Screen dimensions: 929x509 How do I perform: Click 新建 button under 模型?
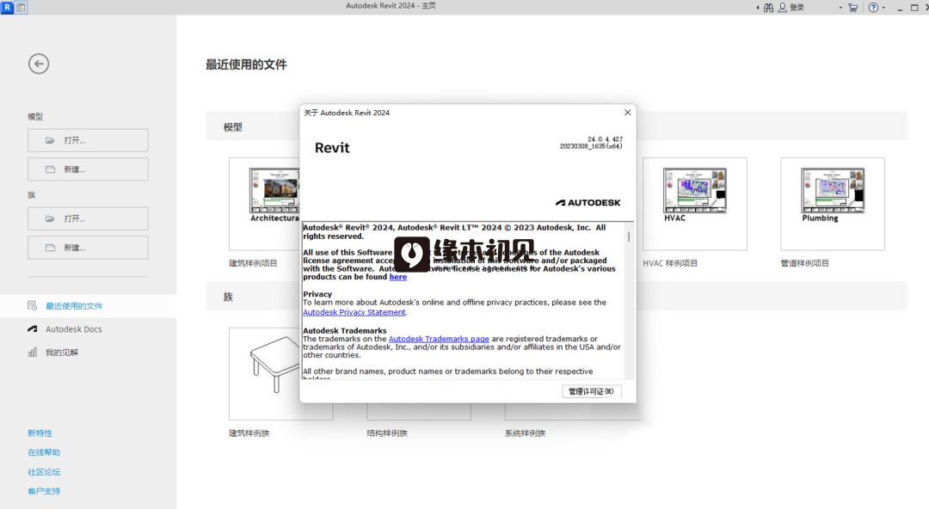point(88,169)
